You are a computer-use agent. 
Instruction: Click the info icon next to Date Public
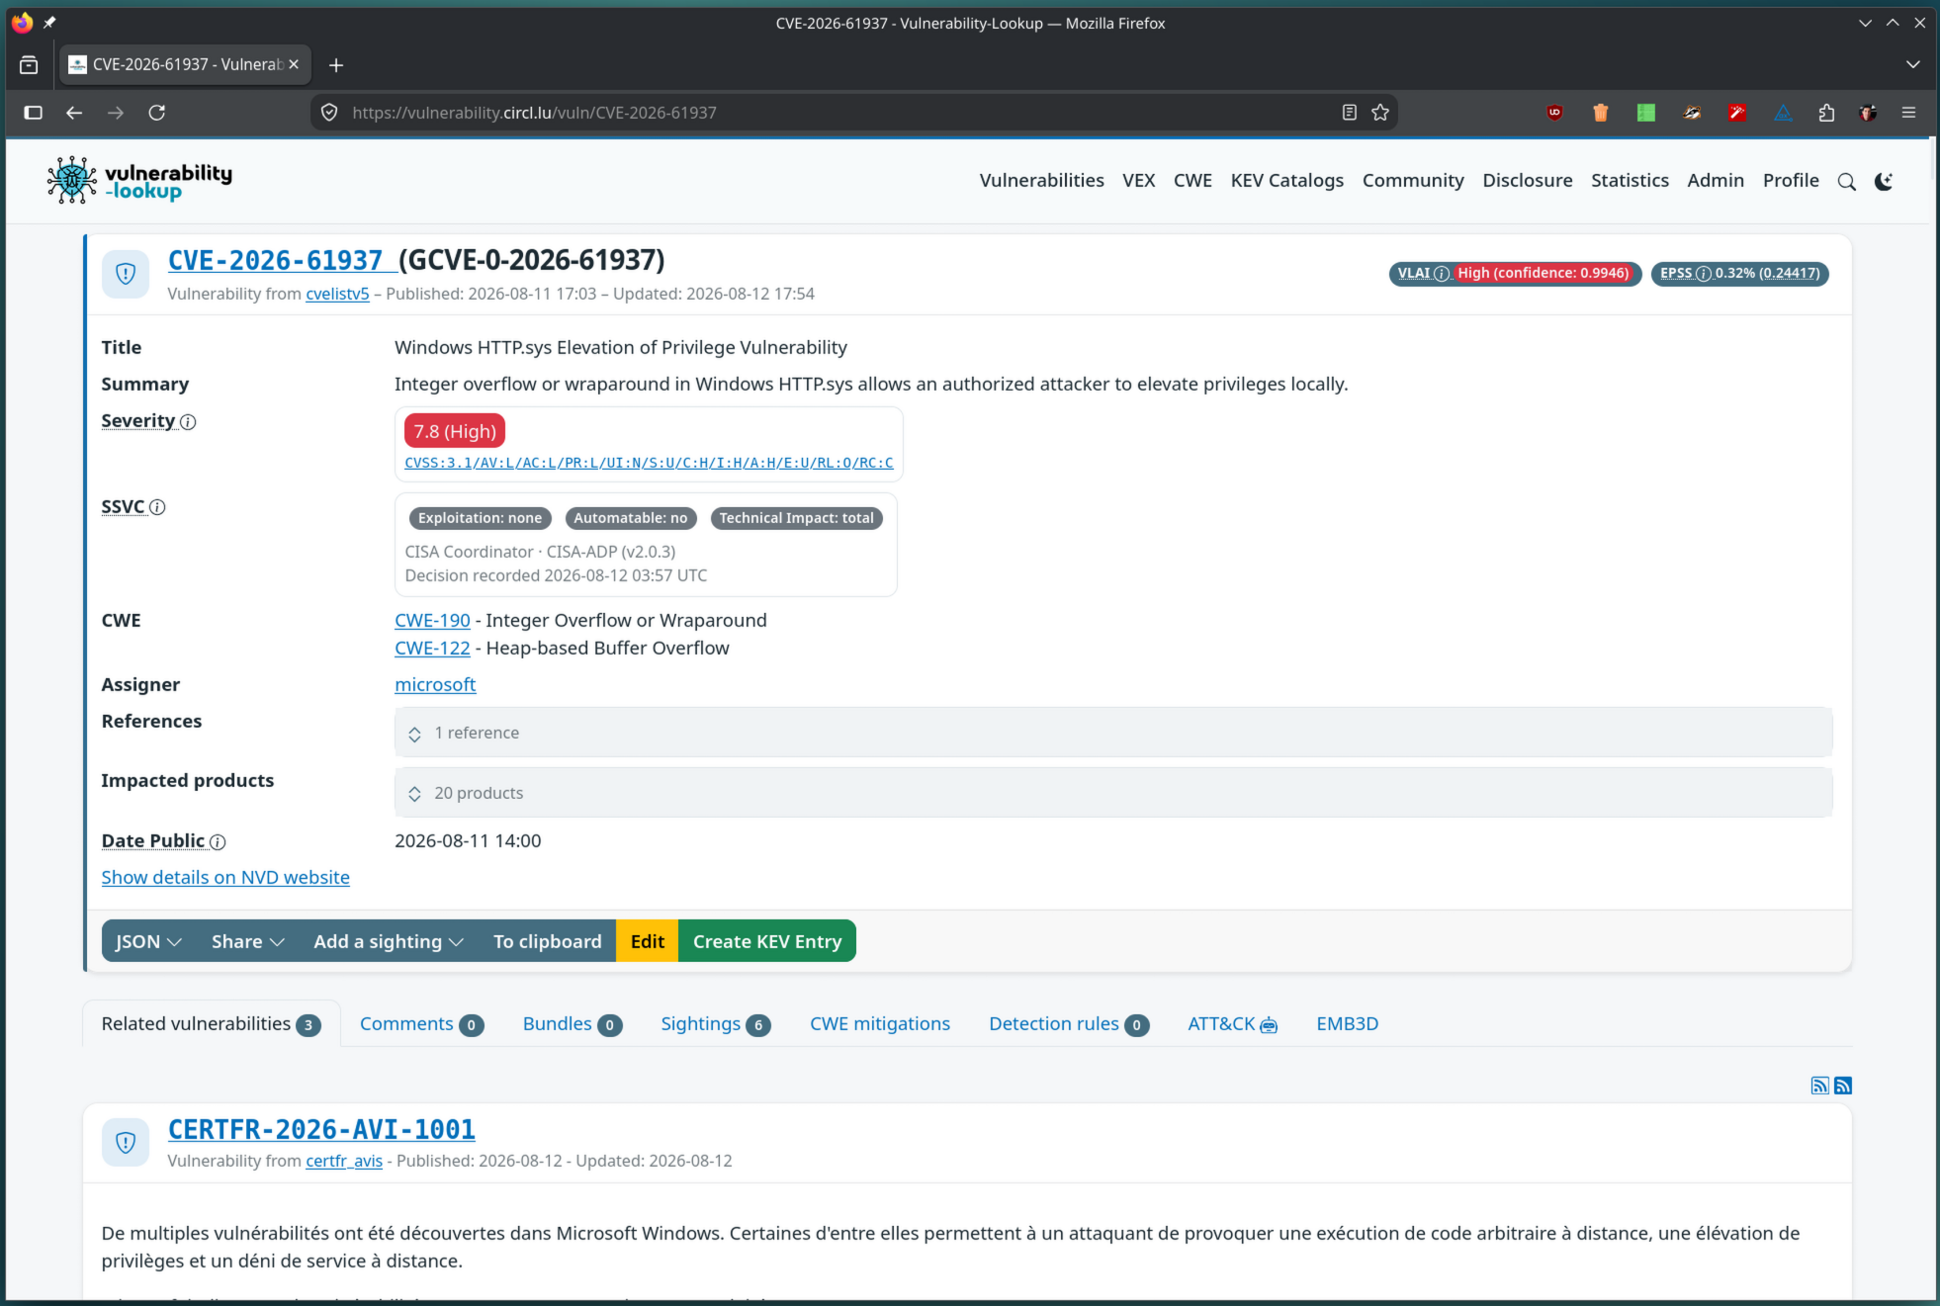point(218,842)
